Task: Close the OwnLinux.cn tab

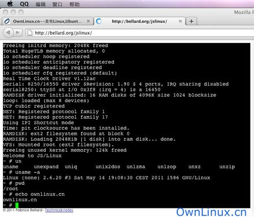Action: point(88,21)
